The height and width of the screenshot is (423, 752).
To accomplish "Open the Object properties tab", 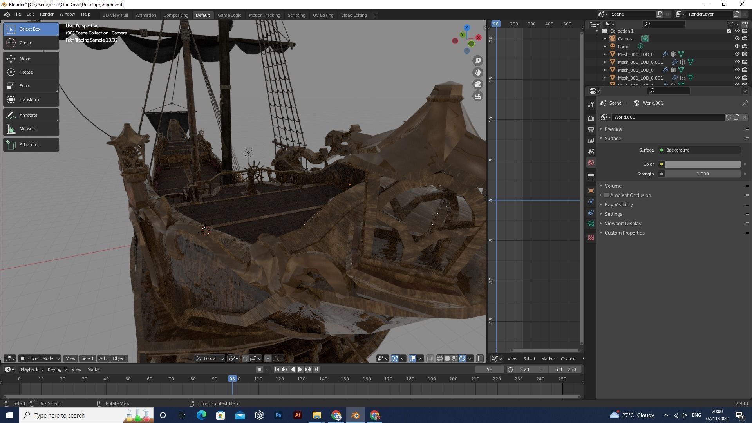I will 591,191.
